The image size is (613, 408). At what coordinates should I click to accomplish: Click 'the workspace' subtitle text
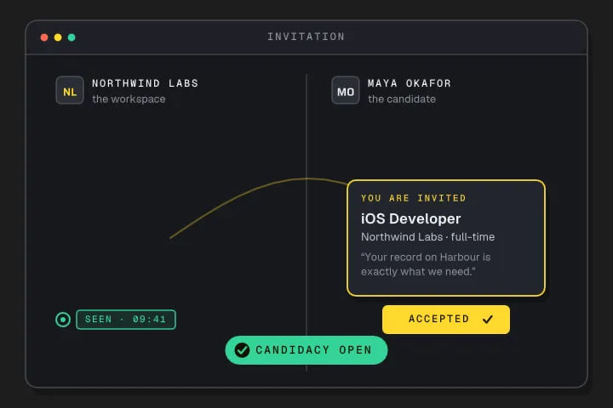coord(129,99)
